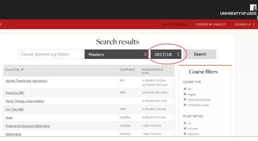The height and width of the screenshot is (141, 258).
Task: Focus the course keyword input field
Action: 51,54
